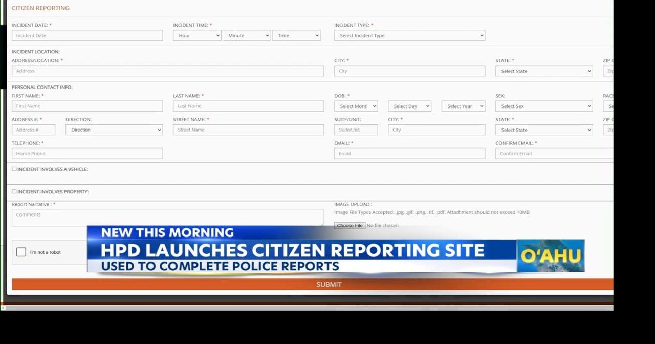655x344 pixels.
Task: Click the Home Phone telephone field
Action: (x=87, y=153)
